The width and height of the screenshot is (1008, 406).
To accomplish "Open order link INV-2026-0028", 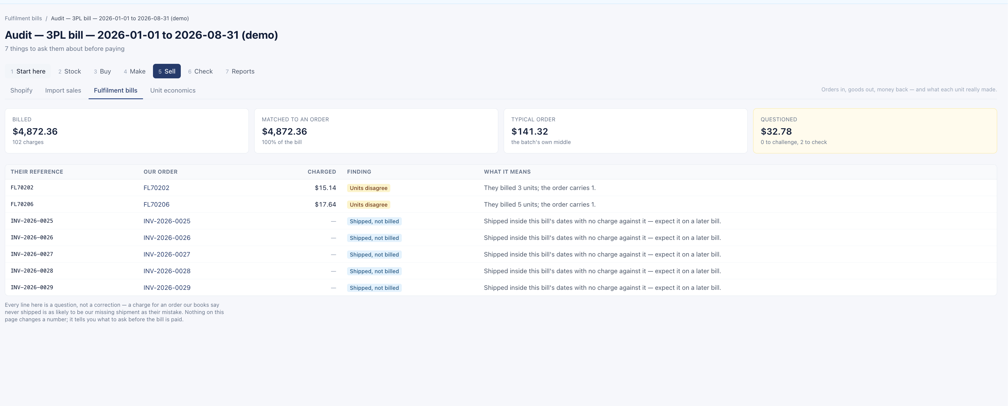I will tap(167, 271).
